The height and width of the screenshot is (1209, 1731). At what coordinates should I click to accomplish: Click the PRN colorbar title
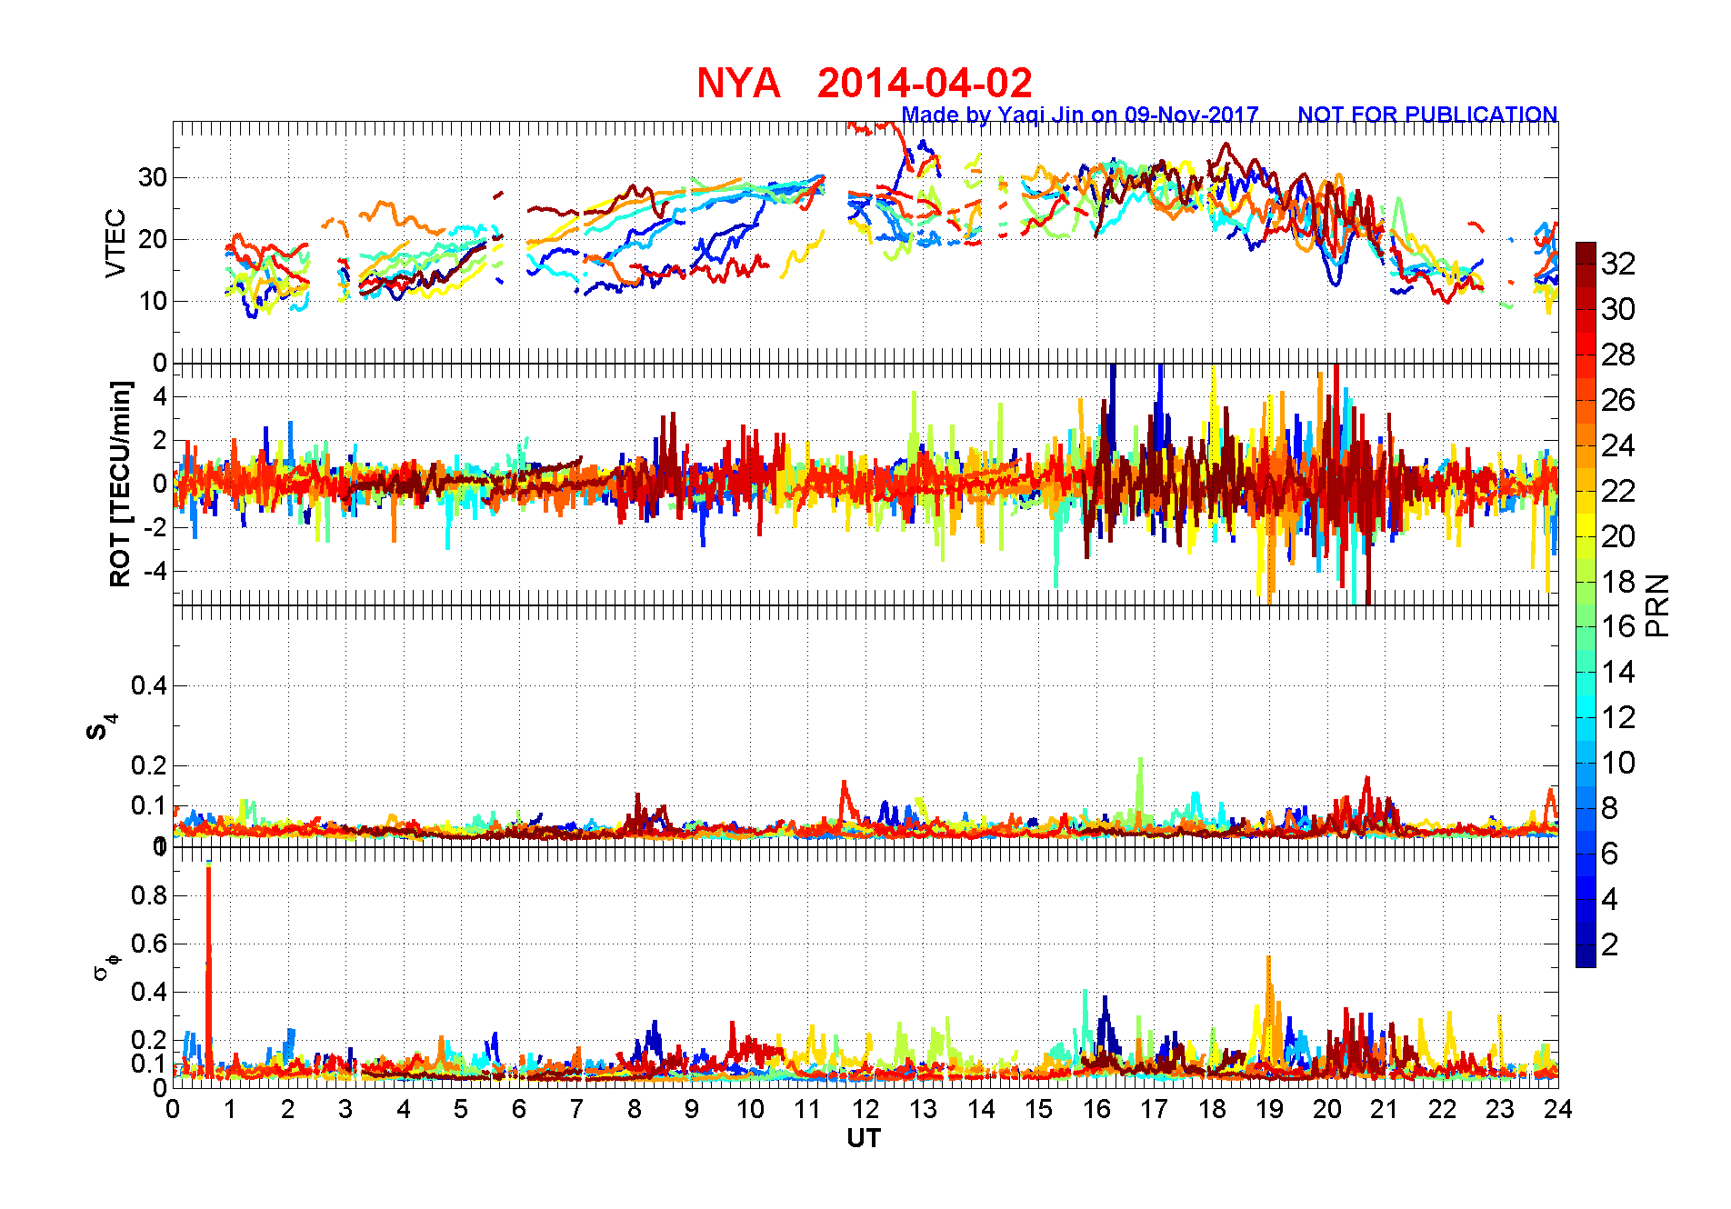(1657, 604)
